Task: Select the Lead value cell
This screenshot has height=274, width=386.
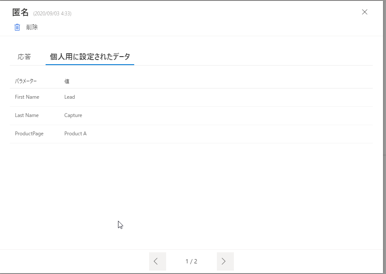Action: click(x=70, y=97)
